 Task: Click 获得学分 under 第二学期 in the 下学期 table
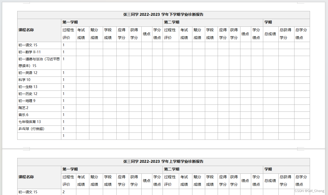point(234,34)
